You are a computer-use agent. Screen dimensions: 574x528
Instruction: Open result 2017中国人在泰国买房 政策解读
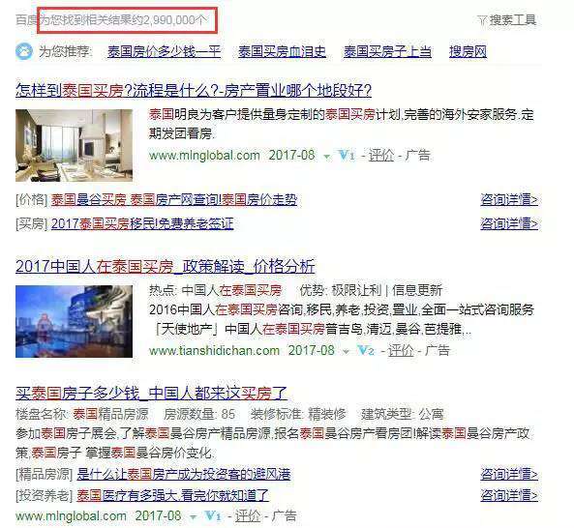(166, 266)
